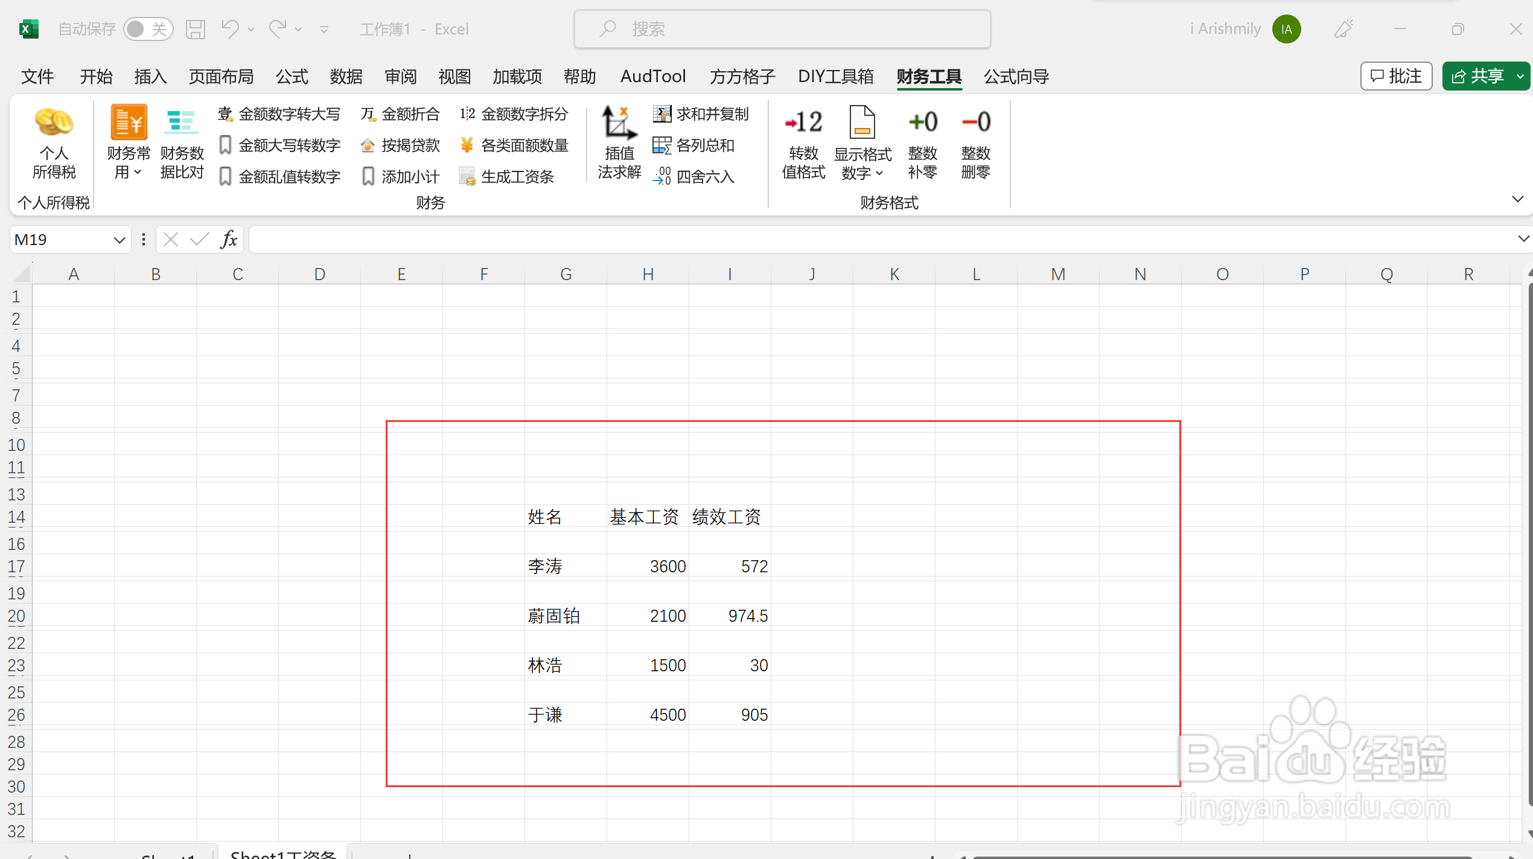1533x859 pixels.
Task: Click 生成工资条 payslip generator
Action: pos(506,177)
